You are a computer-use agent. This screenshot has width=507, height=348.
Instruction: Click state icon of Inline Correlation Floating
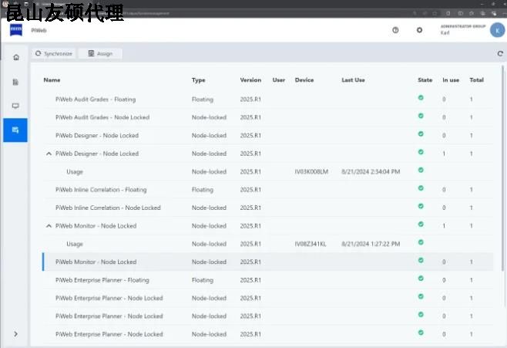click(421, 188)
